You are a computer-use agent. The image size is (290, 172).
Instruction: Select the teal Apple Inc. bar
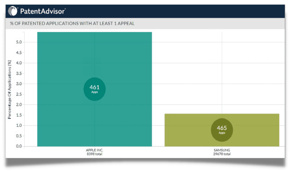95,89
